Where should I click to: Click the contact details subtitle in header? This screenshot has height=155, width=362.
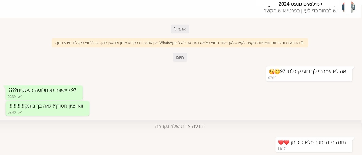(300, 11)
